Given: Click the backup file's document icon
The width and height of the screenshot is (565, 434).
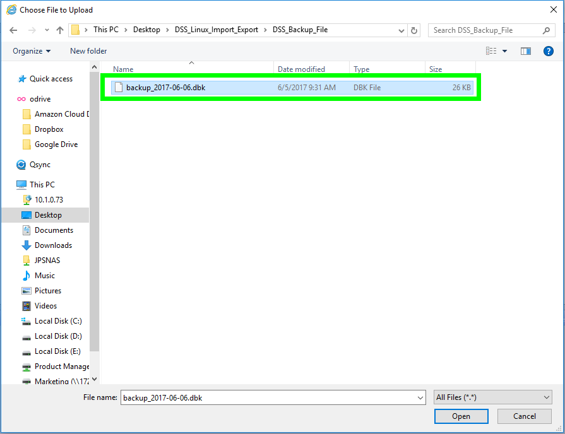Looking at the screenshot, I should [119, 87].
